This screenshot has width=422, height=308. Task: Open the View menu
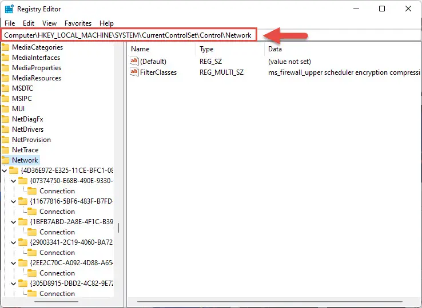[x=49, y=23]
